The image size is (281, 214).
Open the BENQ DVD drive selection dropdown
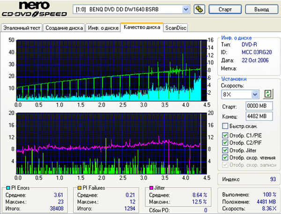(186, 9)
